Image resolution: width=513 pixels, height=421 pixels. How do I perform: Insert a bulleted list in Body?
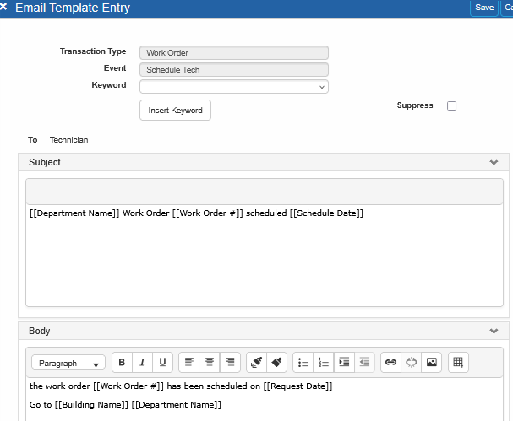tap(303, 363)
